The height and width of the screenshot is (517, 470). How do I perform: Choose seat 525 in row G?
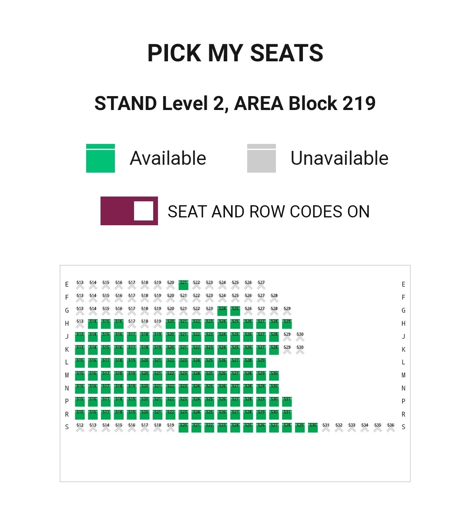235,311
